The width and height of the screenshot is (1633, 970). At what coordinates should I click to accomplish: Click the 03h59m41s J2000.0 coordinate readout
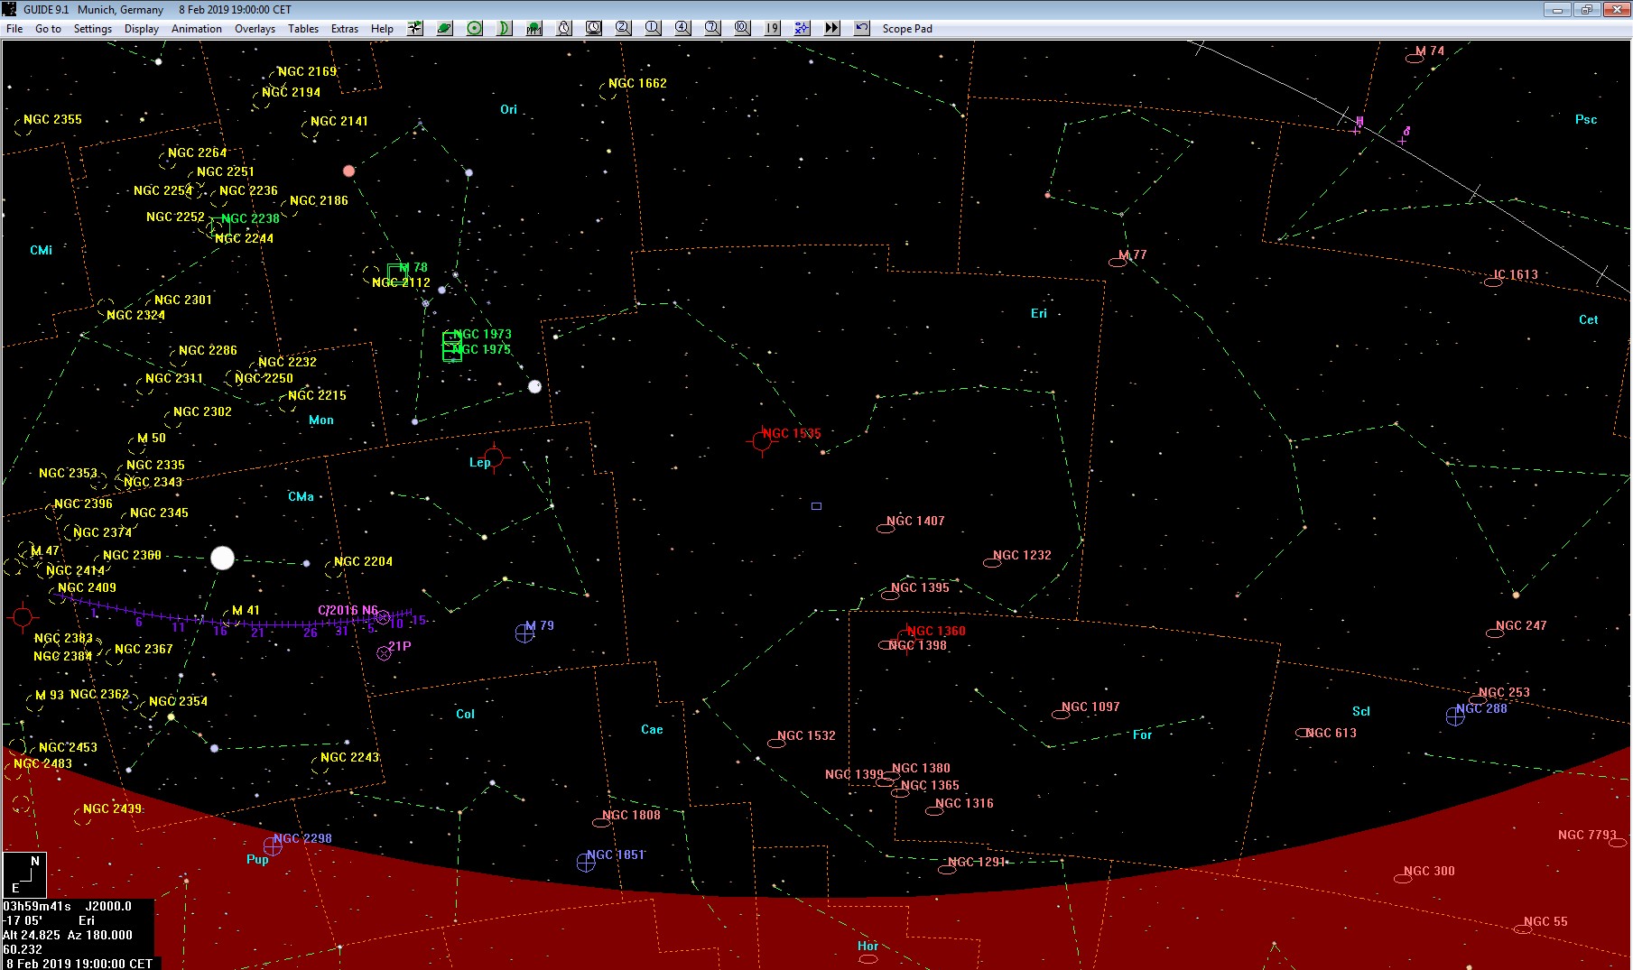(x=68, y=906)
